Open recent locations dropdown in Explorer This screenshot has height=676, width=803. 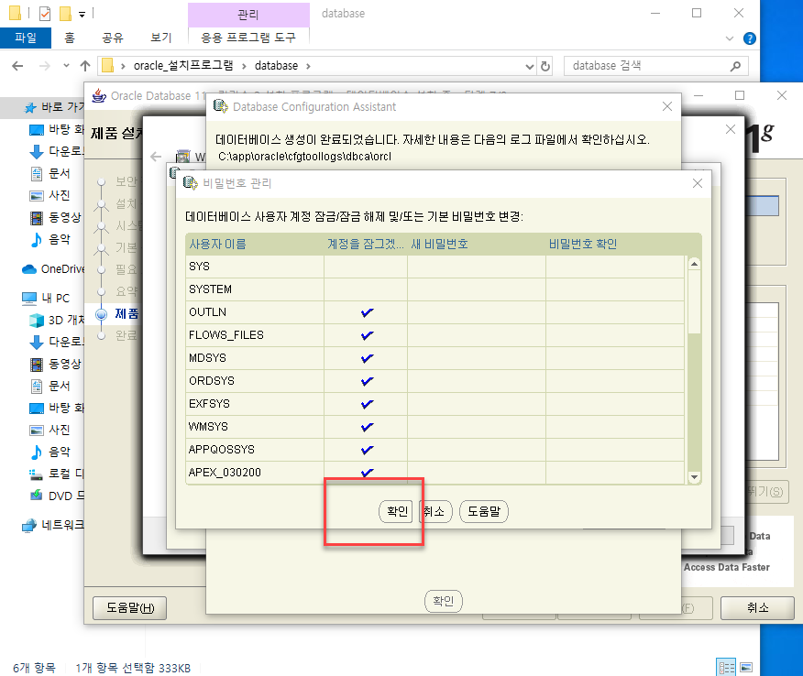pyautogui.click(x=66, y=66)
